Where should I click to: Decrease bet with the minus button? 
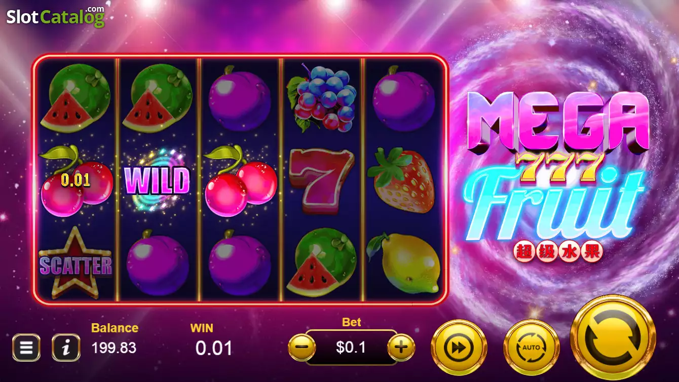pyautogui.click(x=301, y=348)
